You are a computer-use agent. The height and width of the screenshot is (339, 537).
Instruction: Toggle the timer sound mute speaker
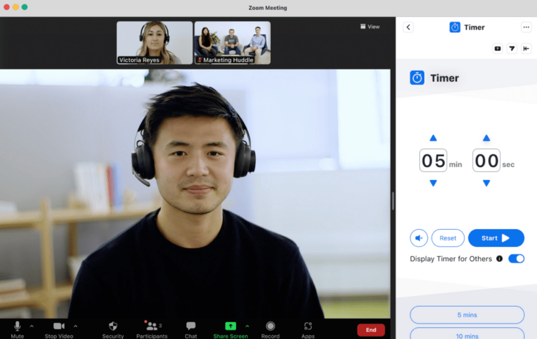(418, 238)
